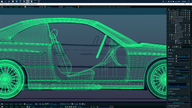This screenshot has height=108, width=192.
Task: Enable the Separate Units checkbox
Action: (177, 78)
